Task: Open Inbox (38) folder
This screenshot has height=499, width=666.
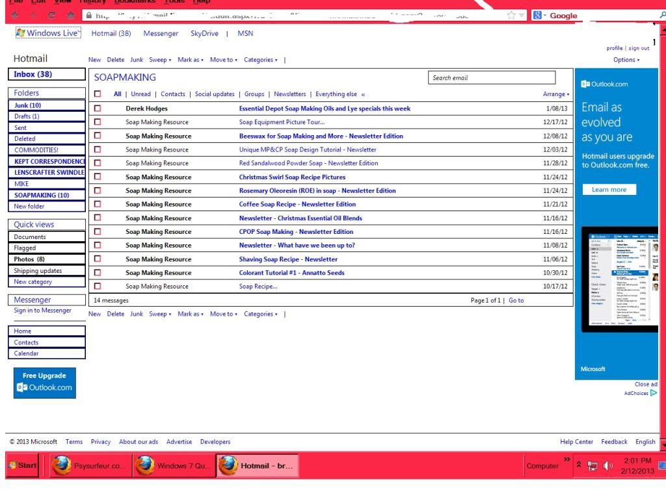Action: tap(47, 74)
